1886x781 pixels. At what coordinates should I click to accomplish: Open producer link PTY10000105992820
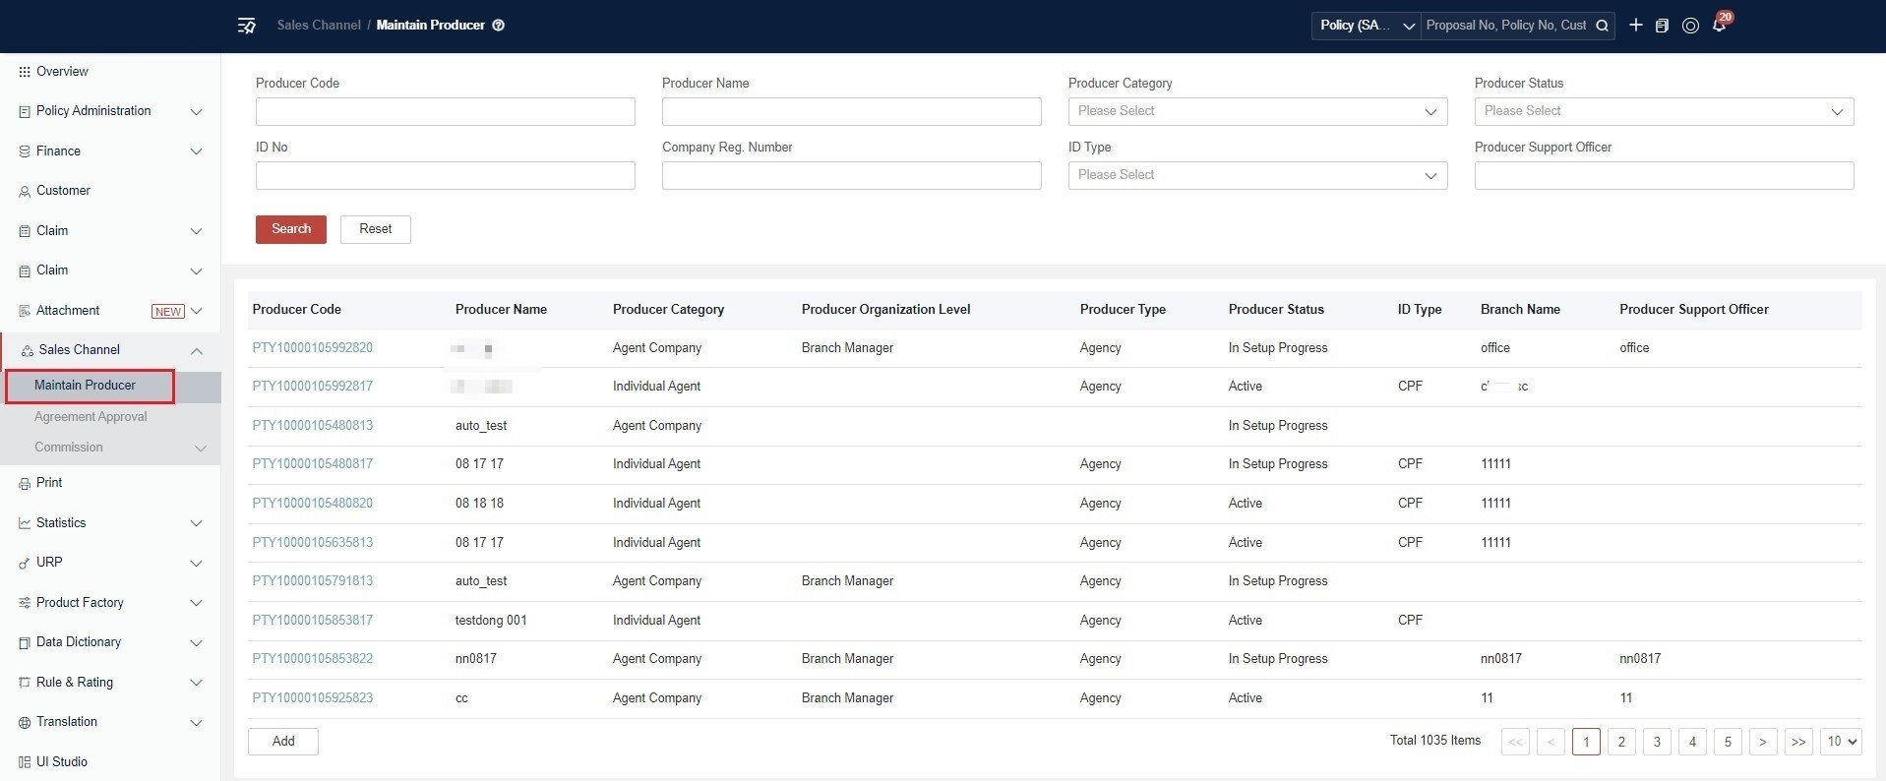(313, 348)
